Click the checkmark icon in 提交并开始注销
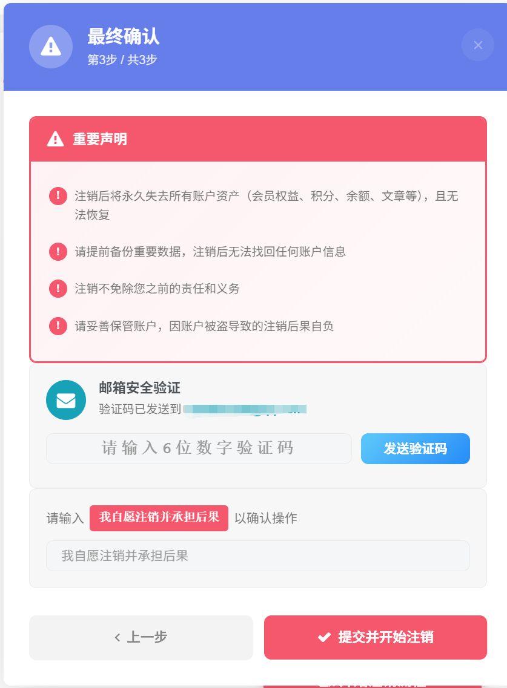 point(324,637)
